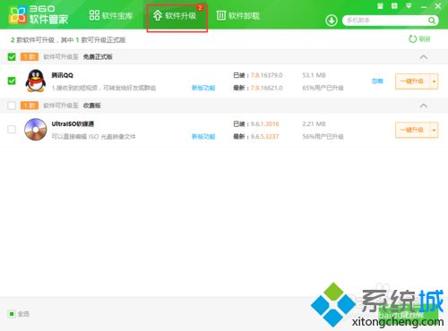Click the UltraISO disc icon
This screenshot has width=448, height=331.
tap(36, 130)
